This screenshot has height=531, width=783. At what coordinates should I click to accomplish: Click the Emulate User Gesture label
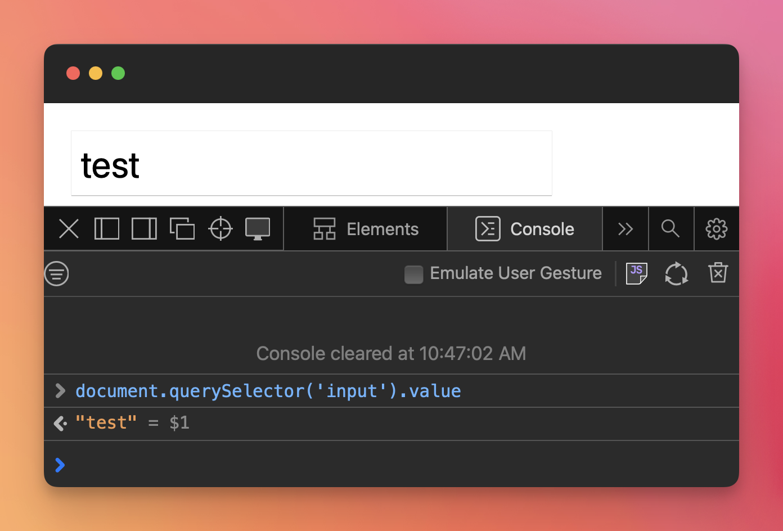pos(516,273)
